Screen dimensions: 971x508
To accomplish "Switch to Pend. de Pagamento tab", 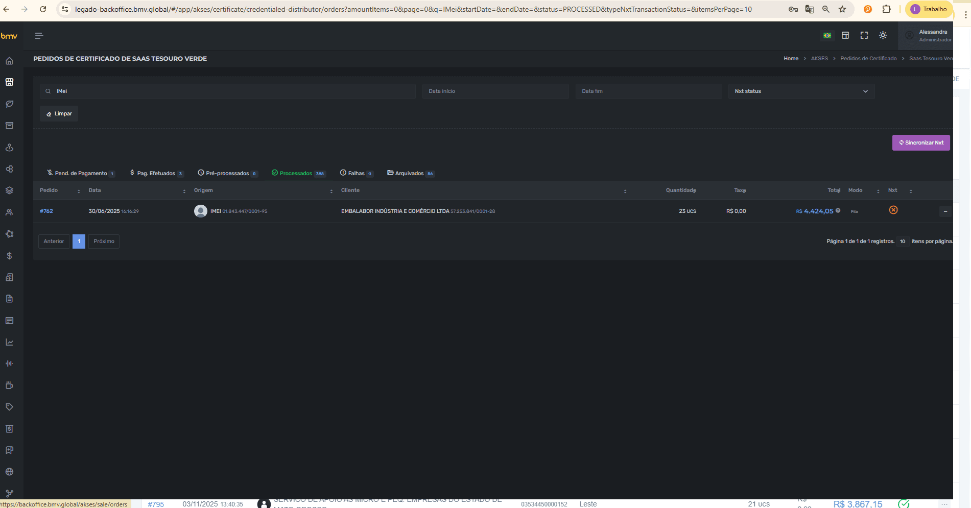I will (x=81, y=174).
